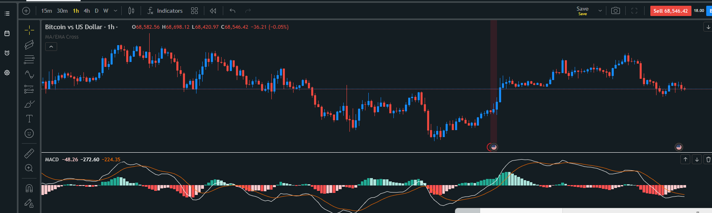
Task: Select the crosshair cursor tool
Action: point(29,30)
